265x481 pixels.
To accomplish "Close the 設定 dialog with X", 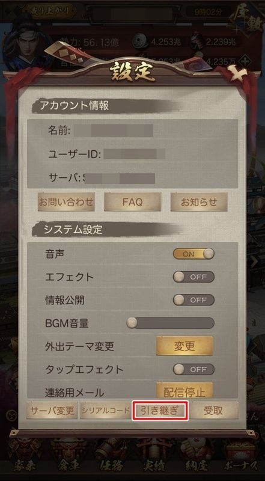I will (x=239, y=73).
